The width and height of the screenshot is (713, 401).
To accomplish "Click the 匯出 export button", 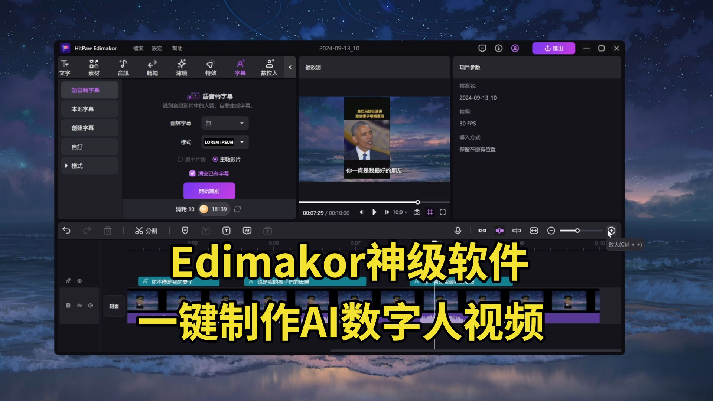I will pos(554,48).
